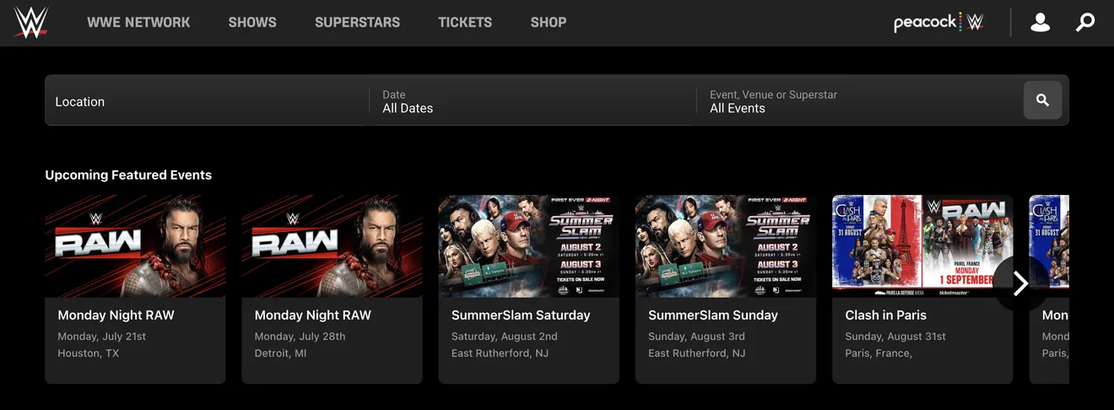Open the Shop menu link

coord(549,23)
